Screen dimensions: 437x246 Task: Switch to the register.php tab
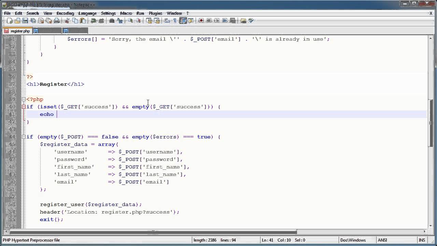pos(17,31)
